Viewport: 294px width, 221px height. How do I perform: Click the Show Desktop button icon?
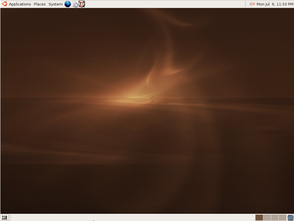4,217
